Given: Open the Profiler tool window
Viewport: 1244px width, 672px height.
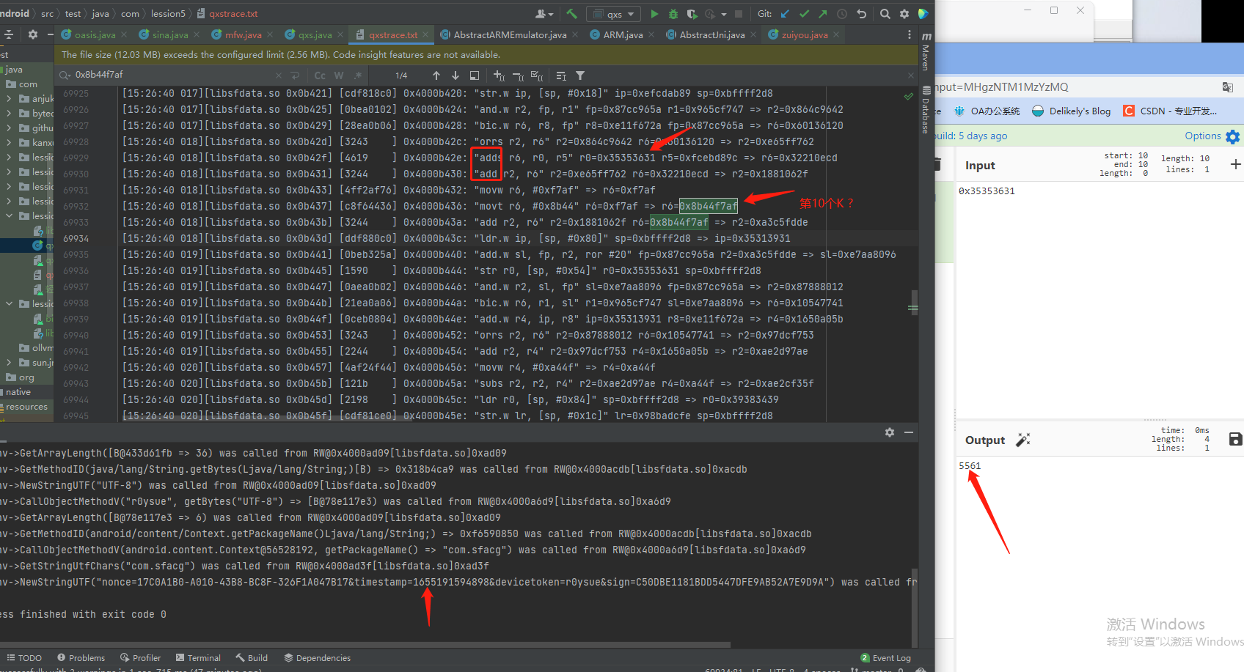Looking at the screenshot, I should coord(140,657).
